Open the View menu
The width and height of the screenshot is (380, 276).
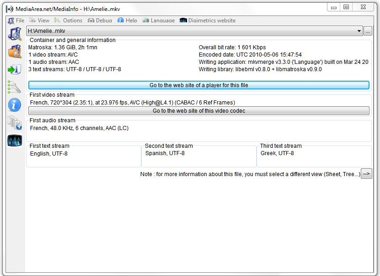pos(39,21)
